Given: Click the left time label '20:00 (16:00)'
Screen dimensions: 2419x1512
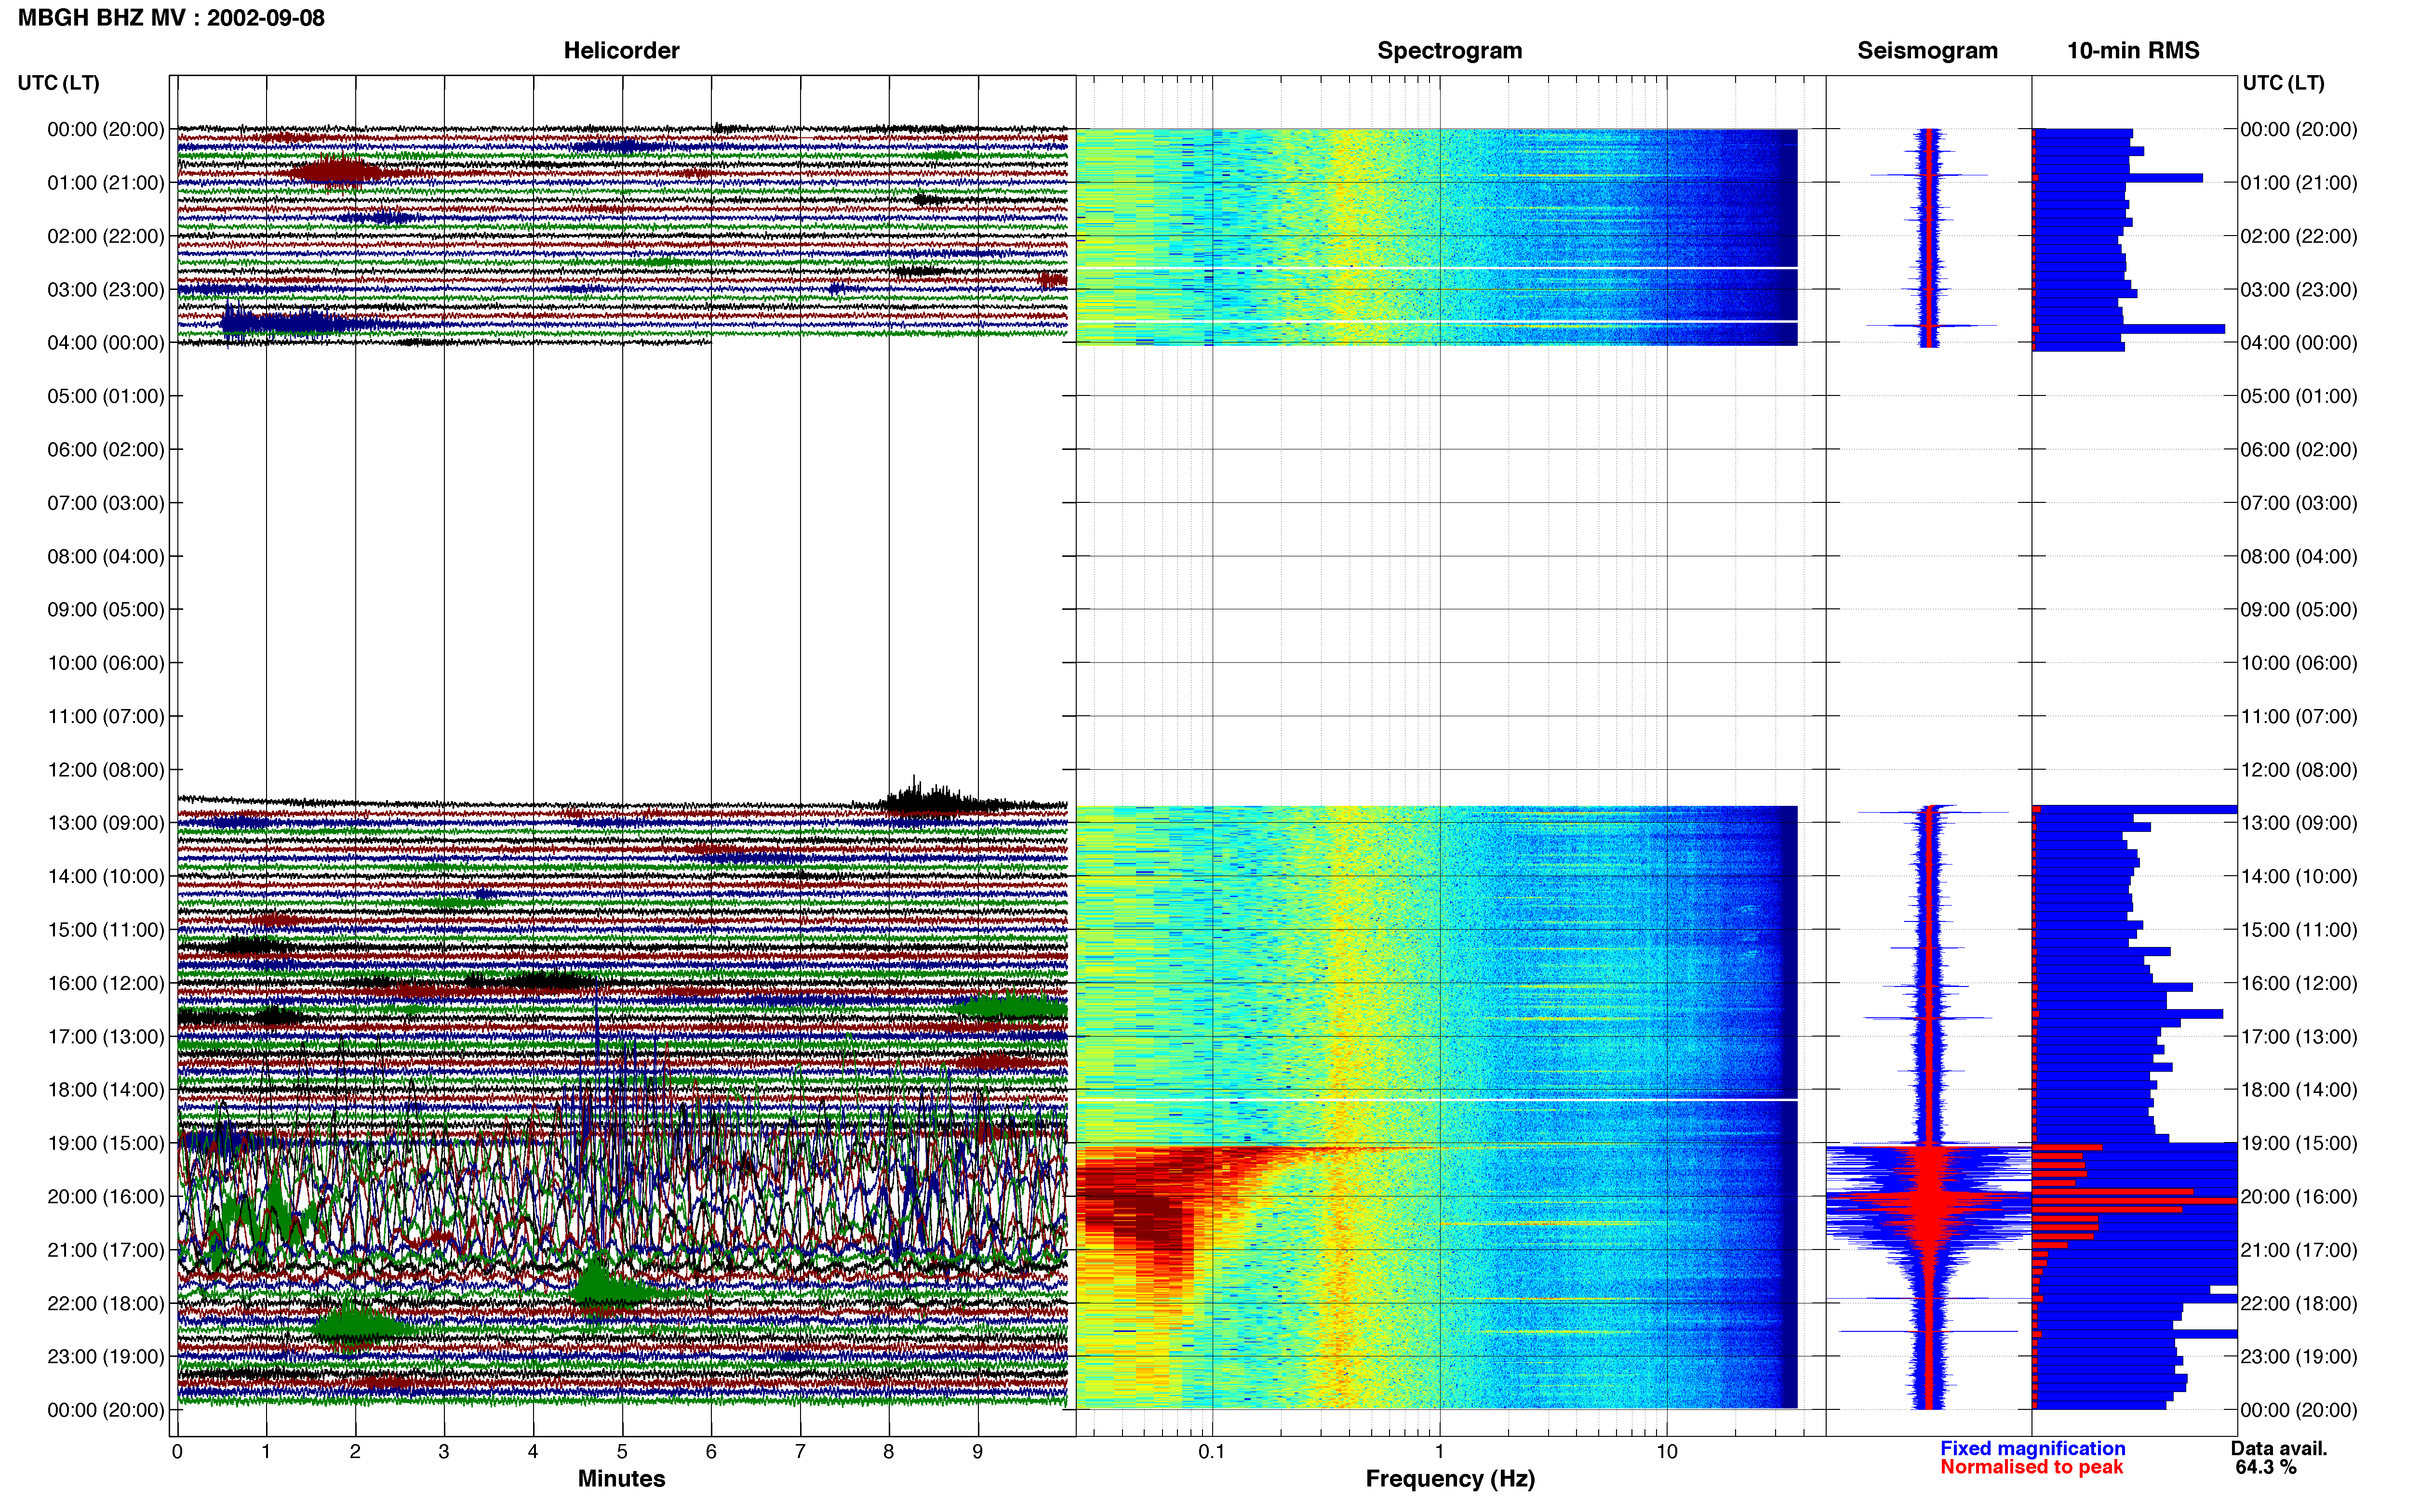Looking at the screenshot, I should point(106,1196).
